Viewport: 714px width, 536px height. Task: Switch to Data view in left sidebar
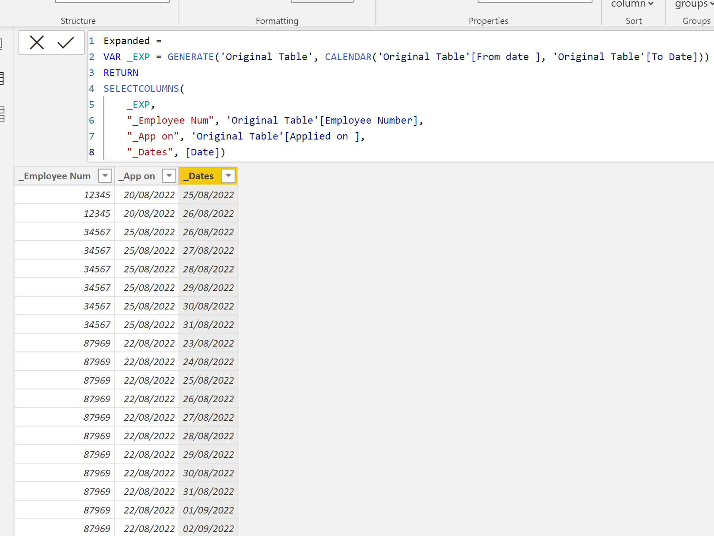pos(2,79)
